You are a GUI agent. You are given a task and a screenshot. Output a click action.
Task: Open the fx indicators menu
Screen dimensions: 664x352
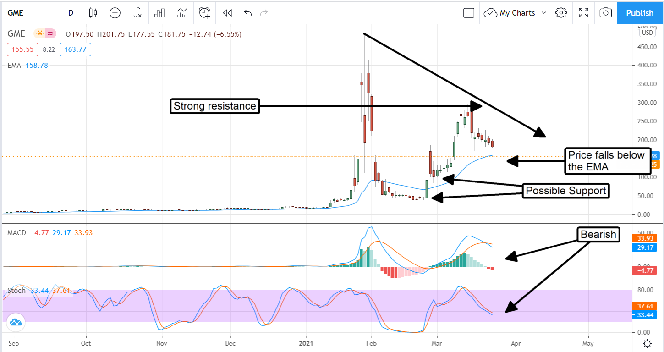click(137, 13)
